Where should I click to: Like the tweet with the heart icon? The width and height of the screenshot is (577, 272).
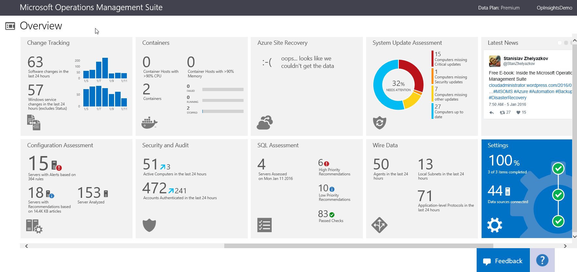[x=518, y=112]
